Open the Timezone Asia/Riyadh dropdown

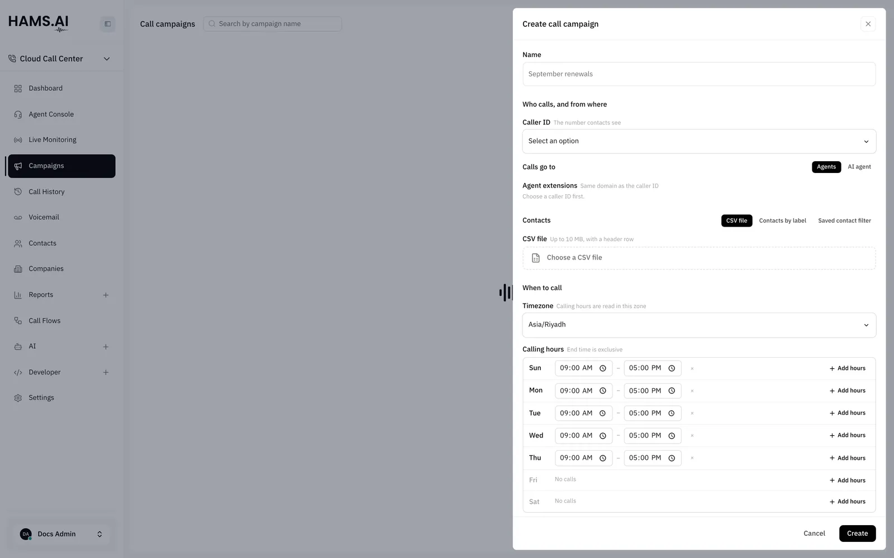pyautogui.click(x=699, y=325)
